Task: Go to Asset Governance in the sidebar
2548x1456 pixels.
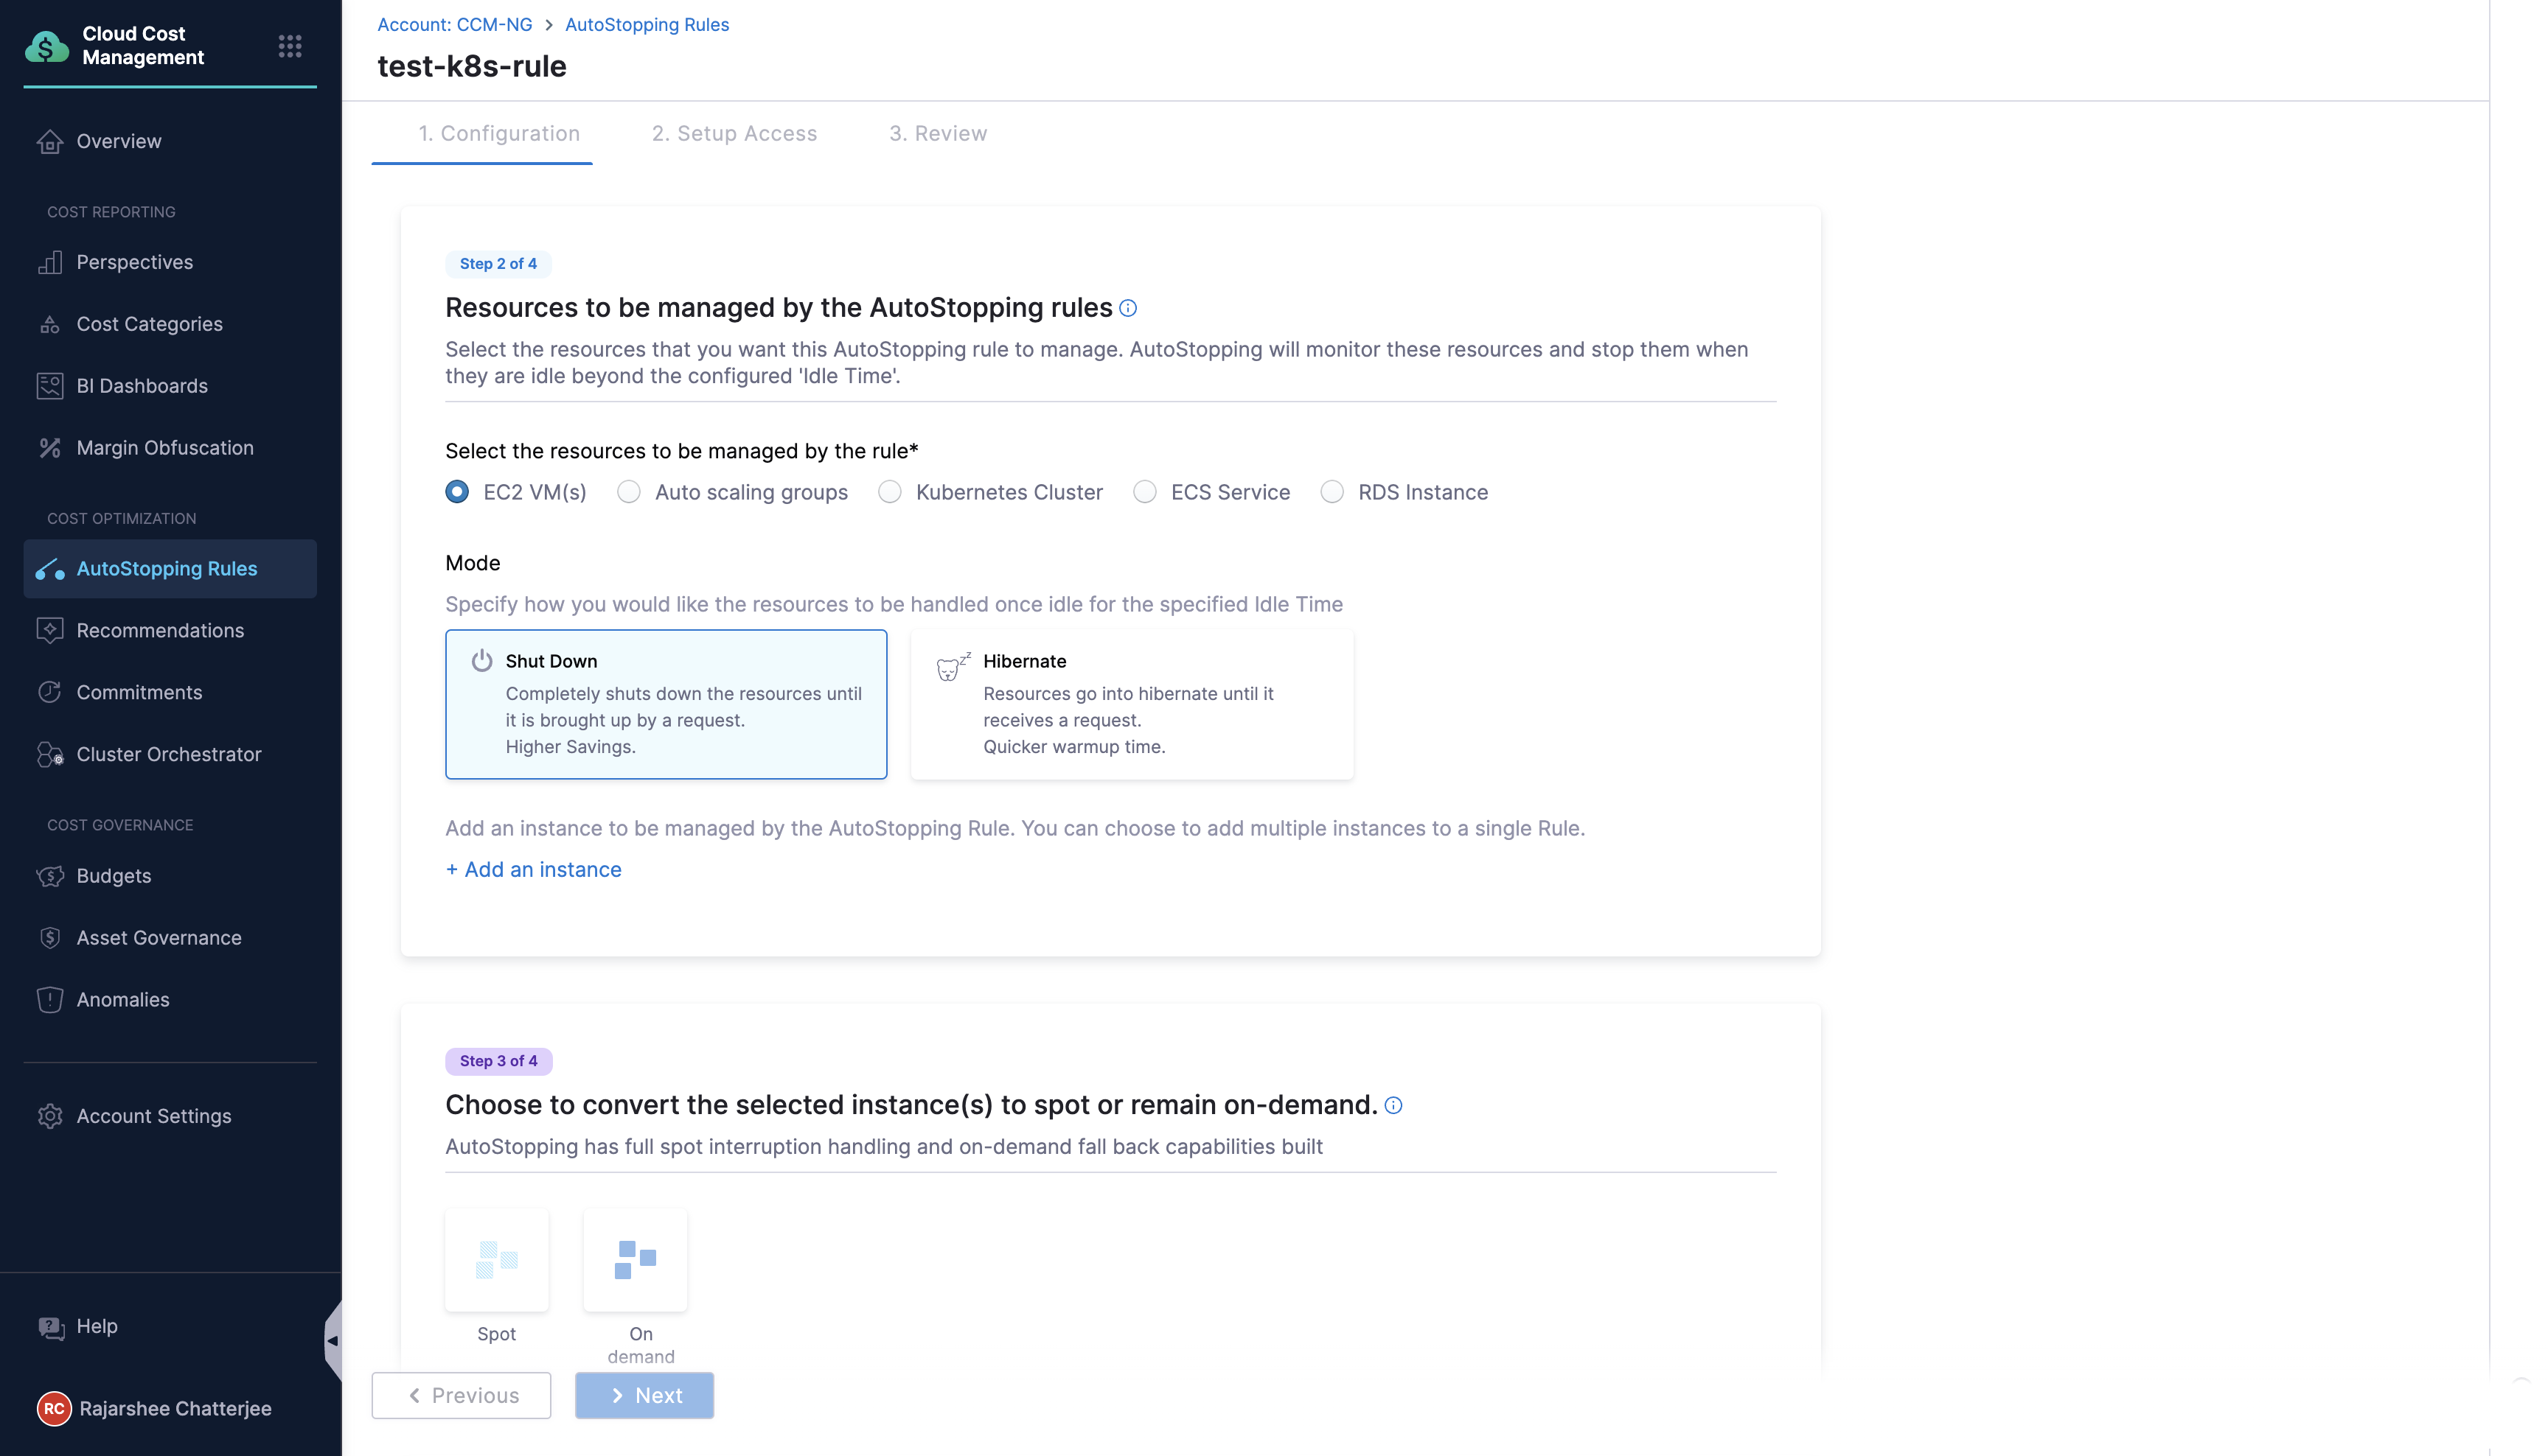Action: click(159, 937)
